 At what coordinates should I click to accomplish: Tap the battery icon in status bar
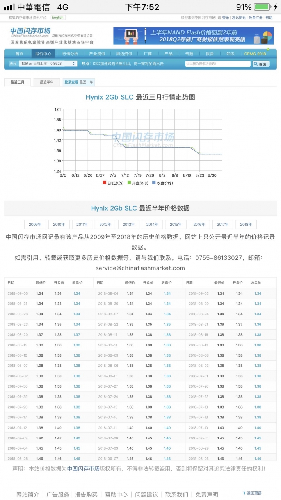click(x=262, y=7)
